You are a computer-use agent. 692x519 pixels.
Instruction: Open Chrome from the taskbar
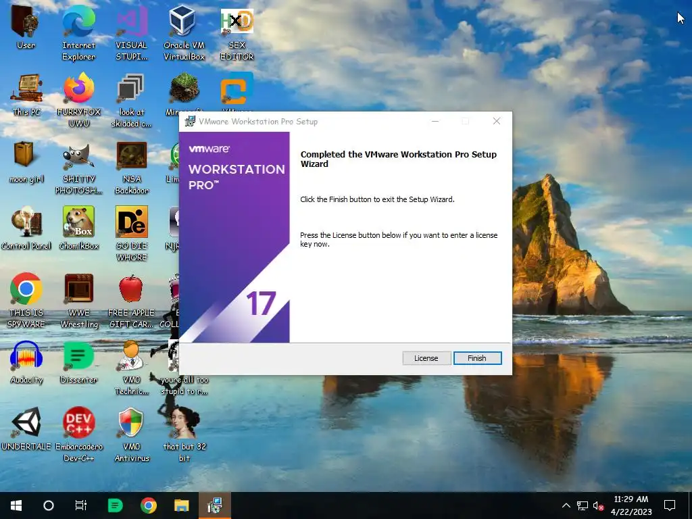click(149, 505)
